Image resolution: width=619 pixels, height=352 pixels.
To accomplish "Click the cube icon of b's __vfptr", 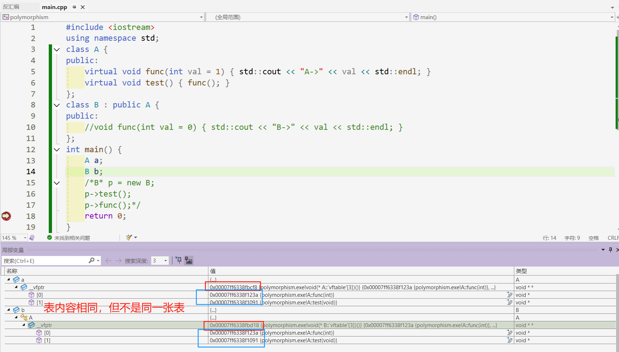I will 31,325.
